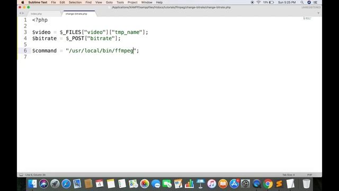Open the Apple menu

coord(23,2)
